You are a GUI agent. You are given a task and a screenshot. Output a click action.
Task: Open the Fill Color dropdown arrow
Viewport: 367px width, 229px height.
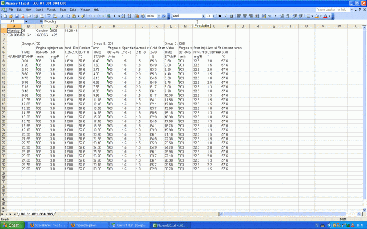321,16
